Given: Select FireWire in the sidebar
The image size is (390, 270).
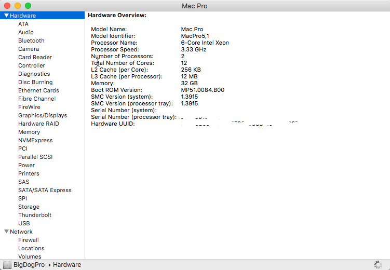Looking at the screenshot, I should [29, 107].
